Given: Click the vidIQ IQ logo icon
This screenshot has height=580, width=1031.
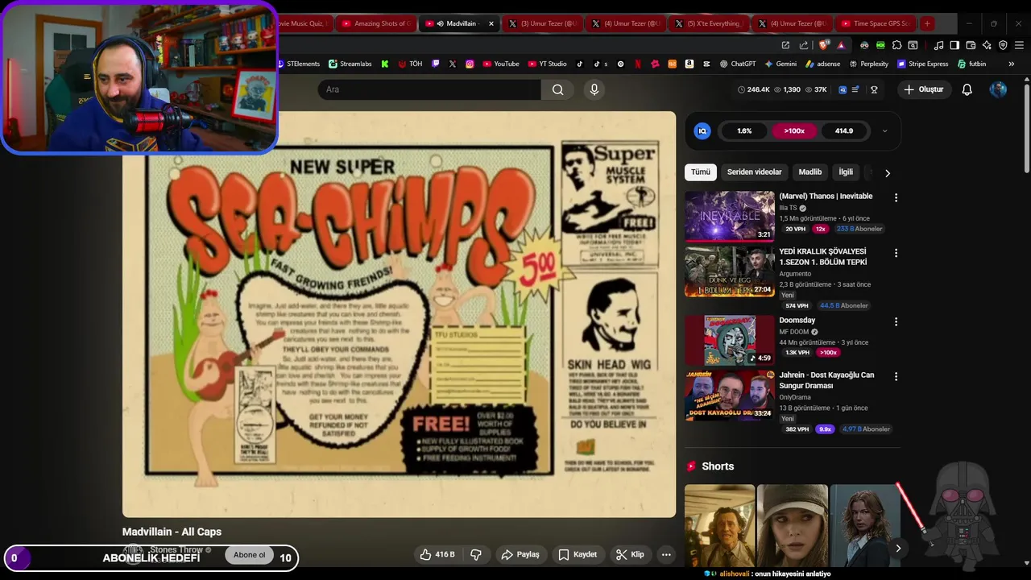Looking at the screenshot, I should (702, 130).
